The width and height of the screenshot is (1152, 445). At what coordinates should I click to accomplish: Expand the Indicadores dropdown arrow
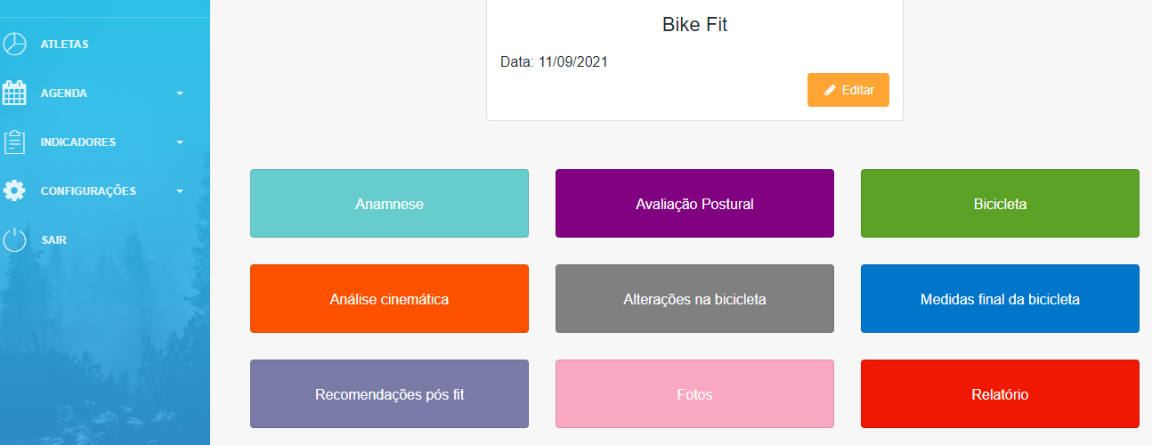(180, 142)
